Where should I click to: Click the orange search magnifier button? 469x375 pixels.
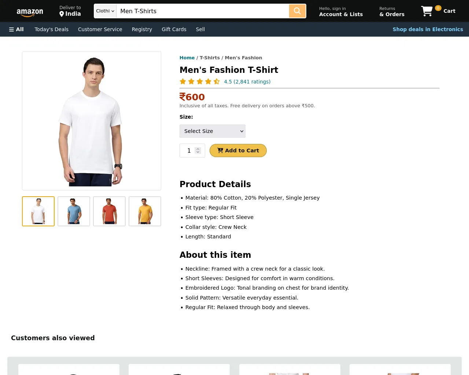pyautogui.click(x=298, y=11)
